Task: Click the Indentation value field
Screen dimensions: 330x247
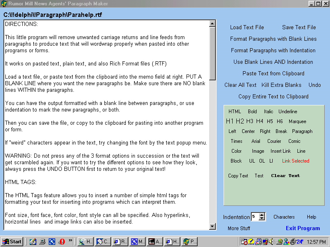Action: tap(255, 217)
